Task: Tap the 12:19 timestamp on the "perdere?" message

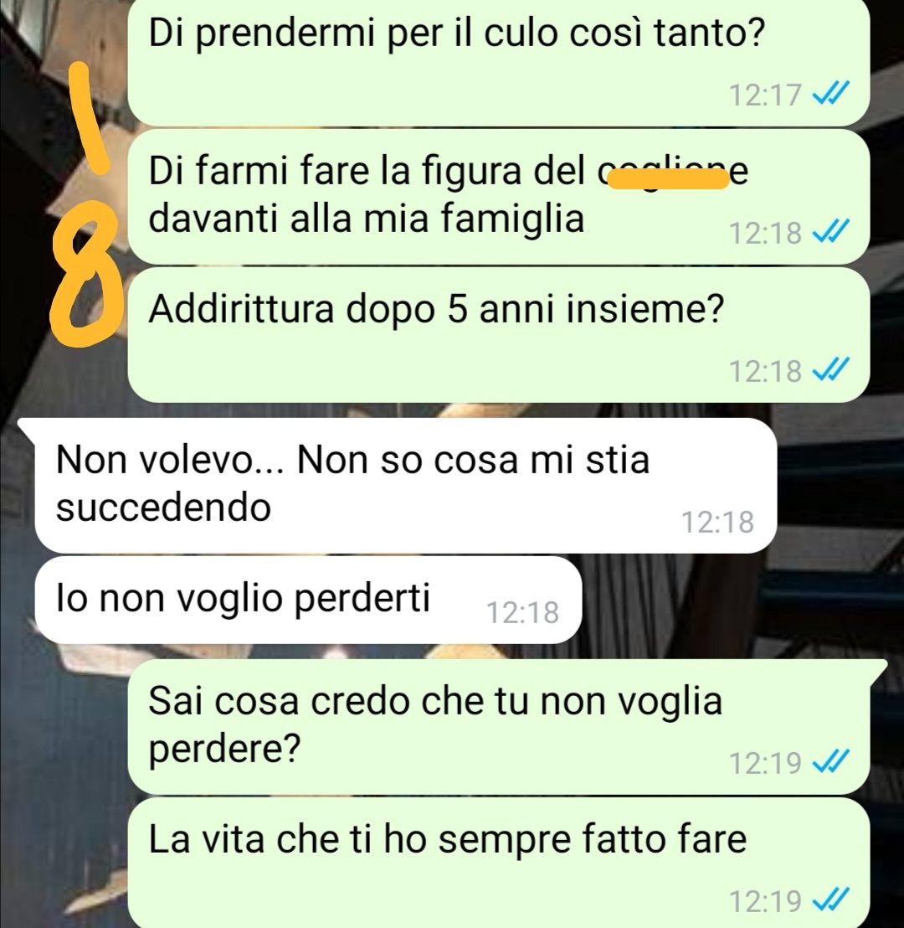Action: click(765, 763)
